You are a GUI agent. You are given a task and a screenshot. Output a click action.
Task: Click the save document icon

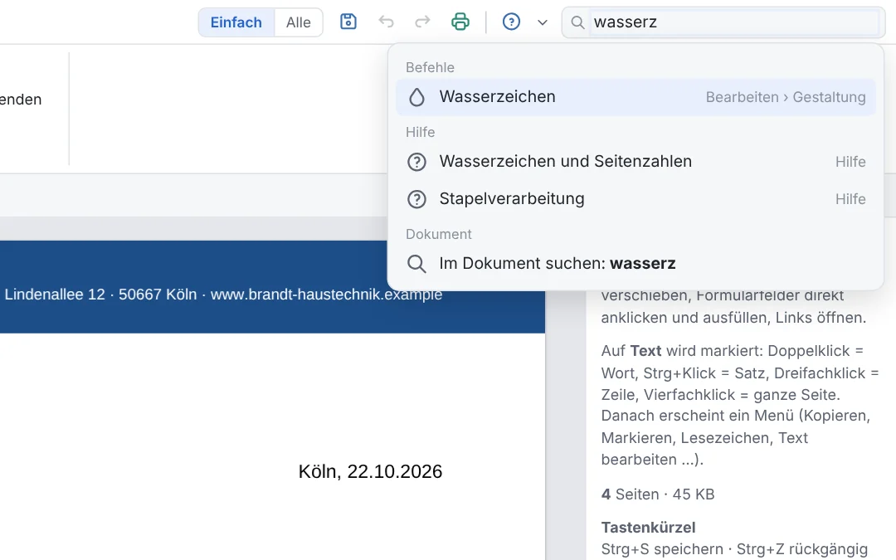pyautogui.click(x=348, y=22)
